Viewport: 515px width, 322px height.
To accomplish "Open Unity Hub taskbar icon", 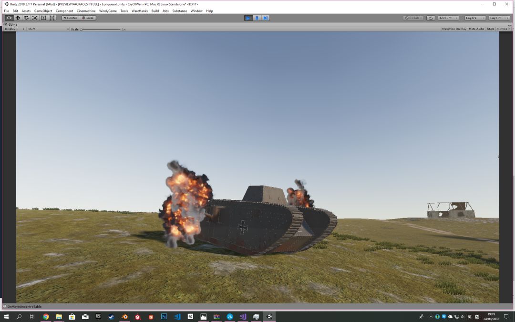I will point(190,317).
